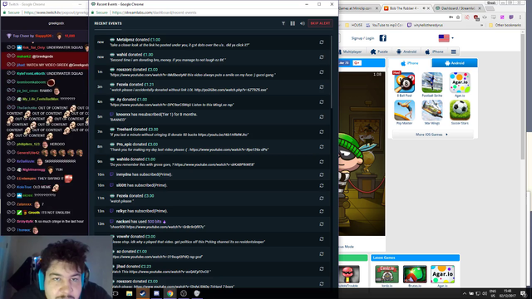Select the iPhone tab in mobile games panel
Viewport: 532px width, 299px height.
tap(410, 63)
